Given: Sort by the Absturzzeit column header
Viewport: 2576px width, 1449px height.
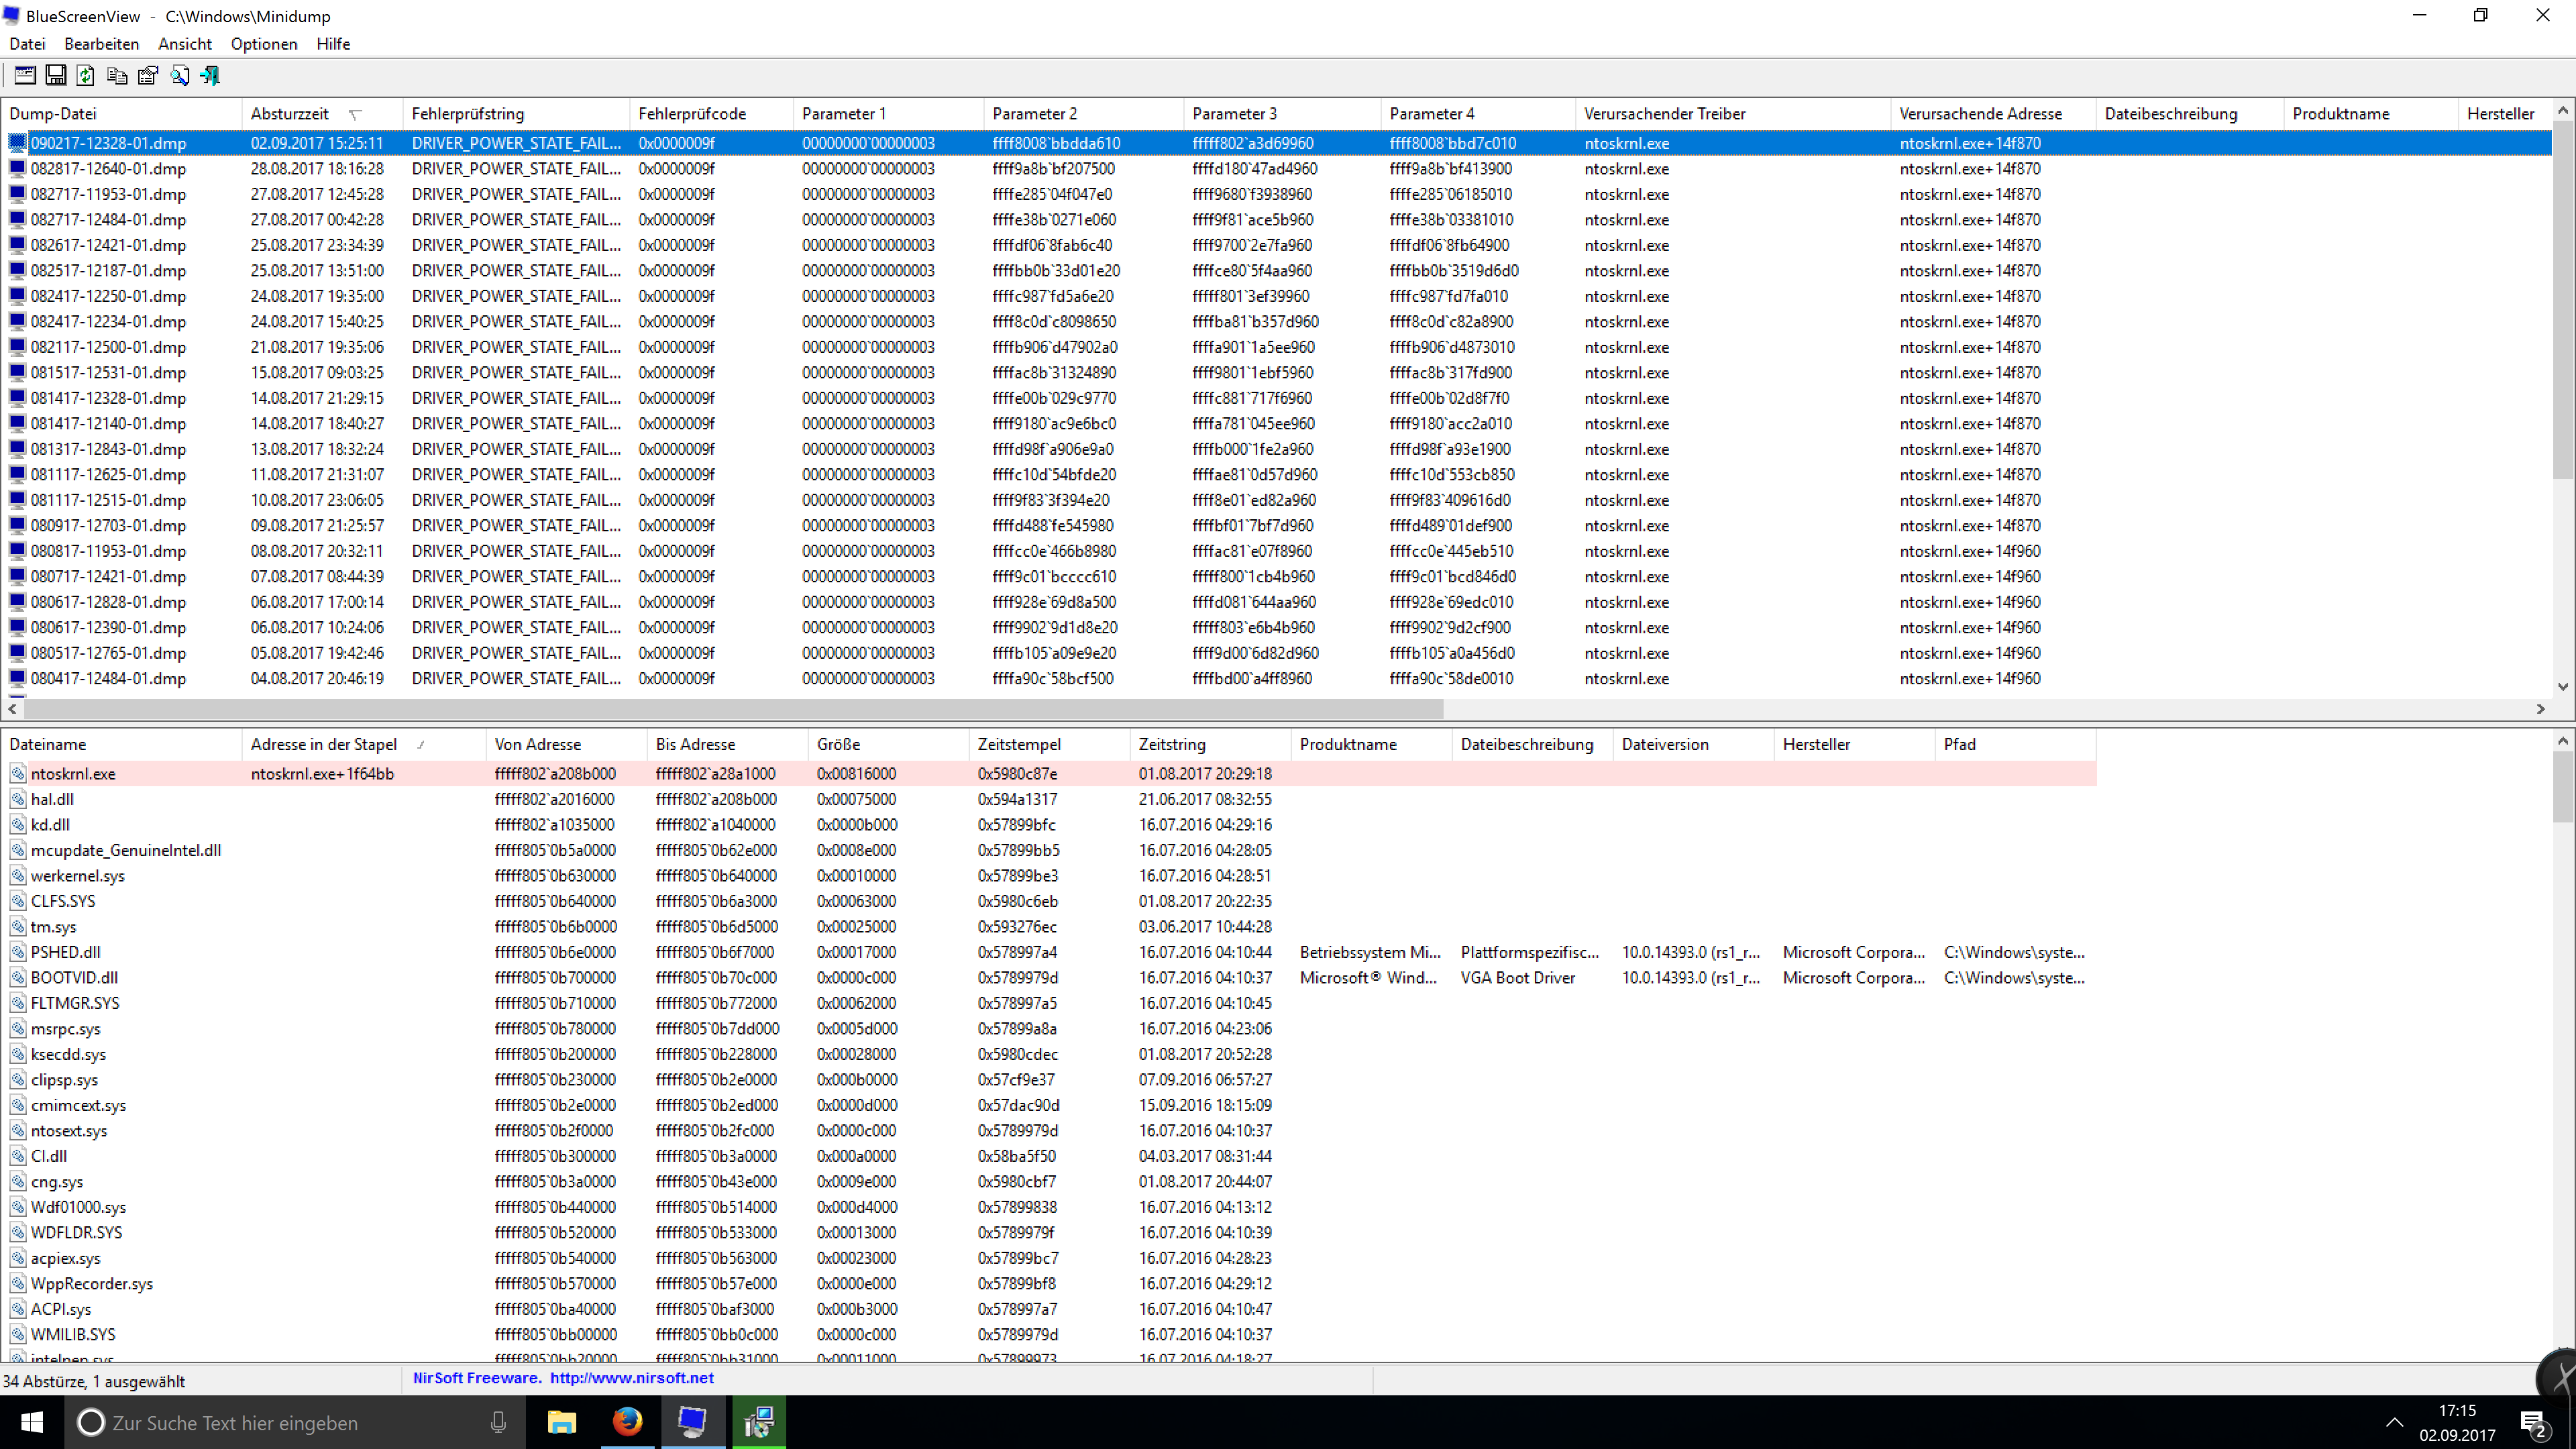Looking at the screenshot, I should 290,114.
